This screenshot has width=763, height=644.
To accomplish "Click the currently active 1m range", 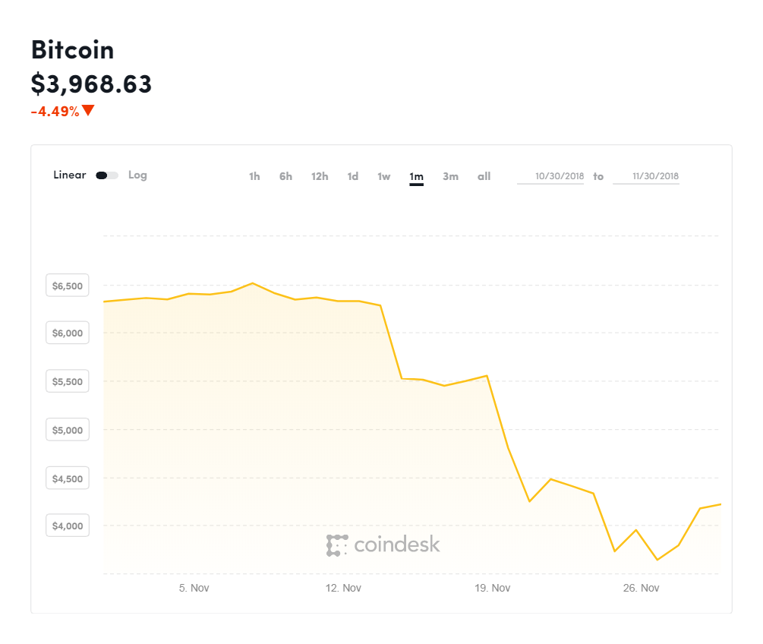I will [416, 175].
